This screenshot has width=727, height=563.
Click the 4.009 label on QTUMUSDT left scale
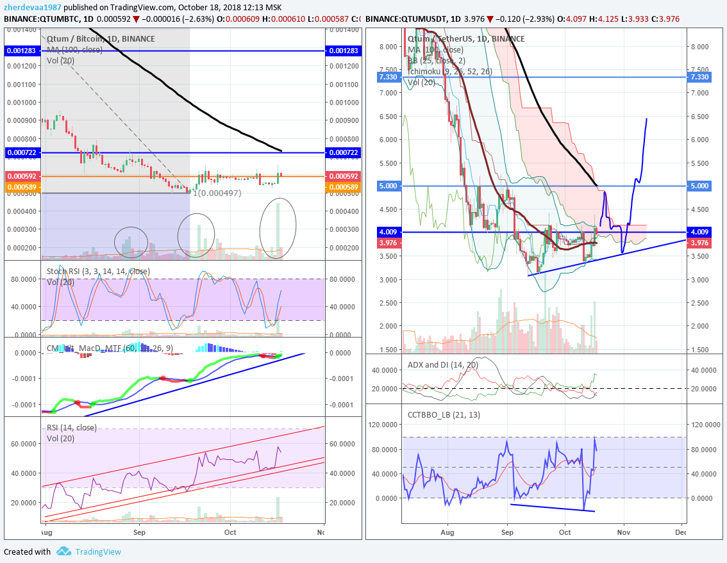tap(388, 232)
